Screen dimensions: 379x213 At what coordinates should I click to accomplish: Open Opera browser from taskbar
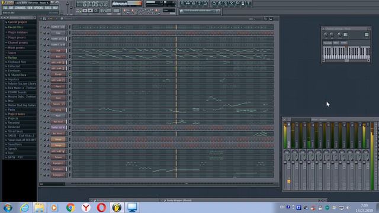click(101, 208)
